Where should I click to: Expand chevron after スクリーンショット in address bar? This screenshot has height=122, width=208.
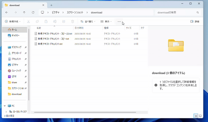(87, 12)
